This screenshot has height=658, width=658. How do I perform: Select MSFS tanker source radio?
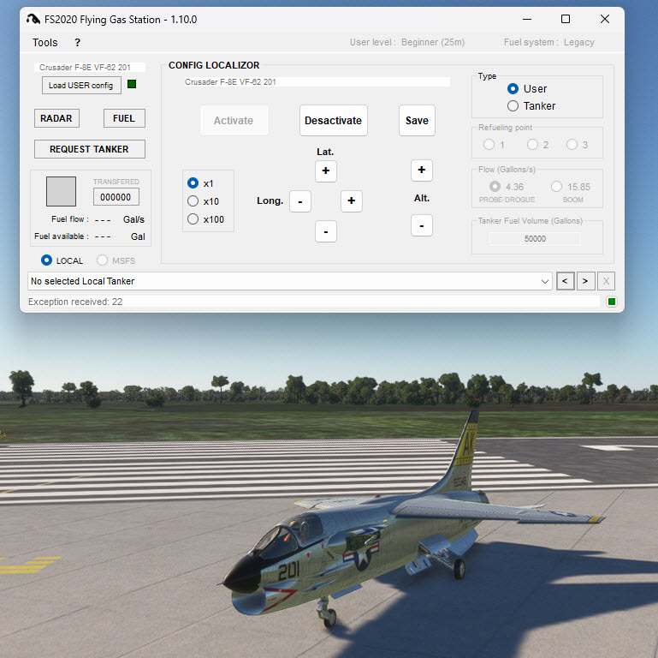[102, 260]
